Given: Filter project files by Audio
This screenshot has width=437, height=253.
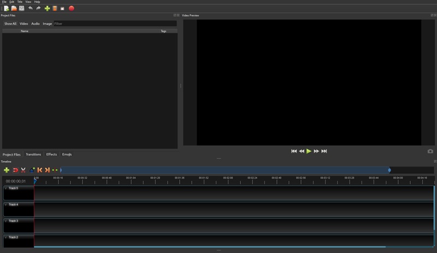Looking at the screenshot, I should coord(36,23).
